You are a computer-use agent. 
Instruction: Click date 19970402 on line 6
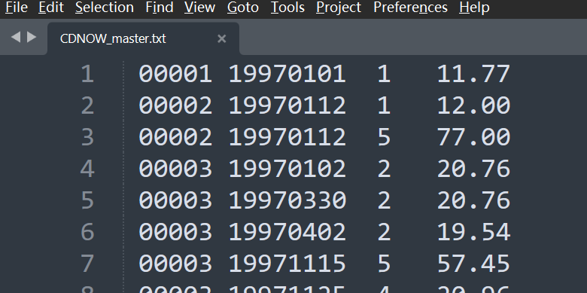tap(287, 231)
